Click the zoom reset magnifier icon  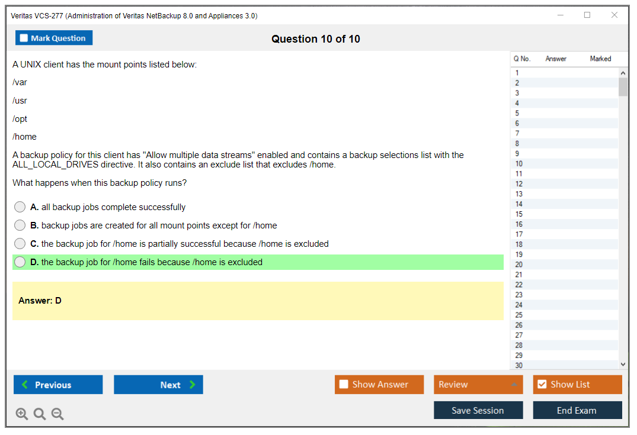(x=40, y=414)
